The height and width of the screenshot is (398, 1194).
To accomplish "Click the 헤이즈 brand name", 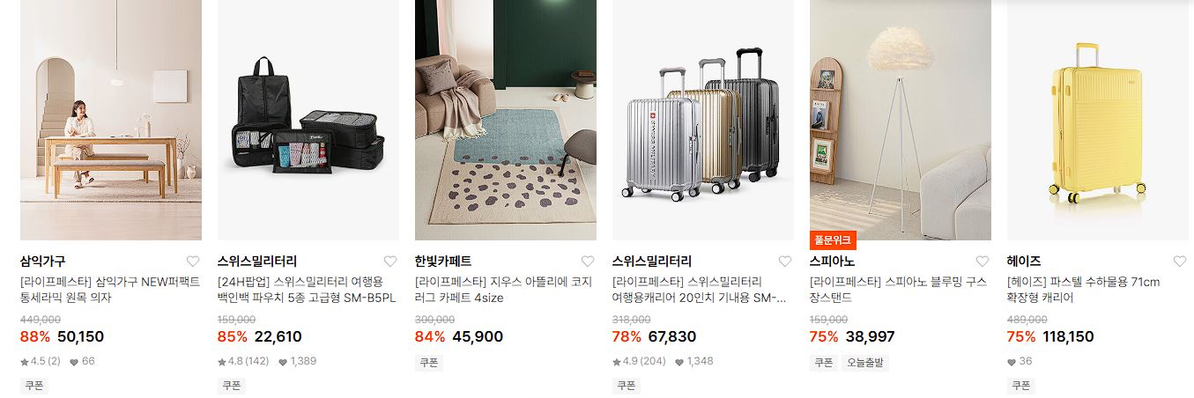I will [1024, 262].
